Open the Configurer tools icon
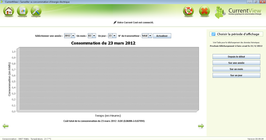 36,11
